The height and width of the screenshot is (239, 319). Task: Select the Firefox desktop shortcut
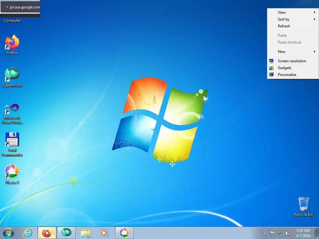12,45
